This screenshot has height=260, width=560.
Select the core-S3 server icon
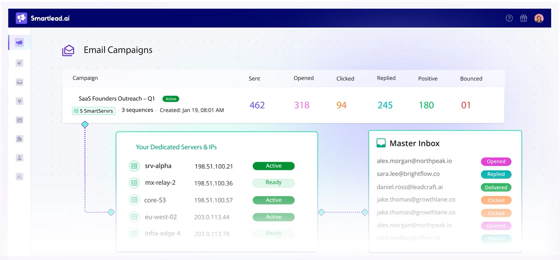click(134, 200)
